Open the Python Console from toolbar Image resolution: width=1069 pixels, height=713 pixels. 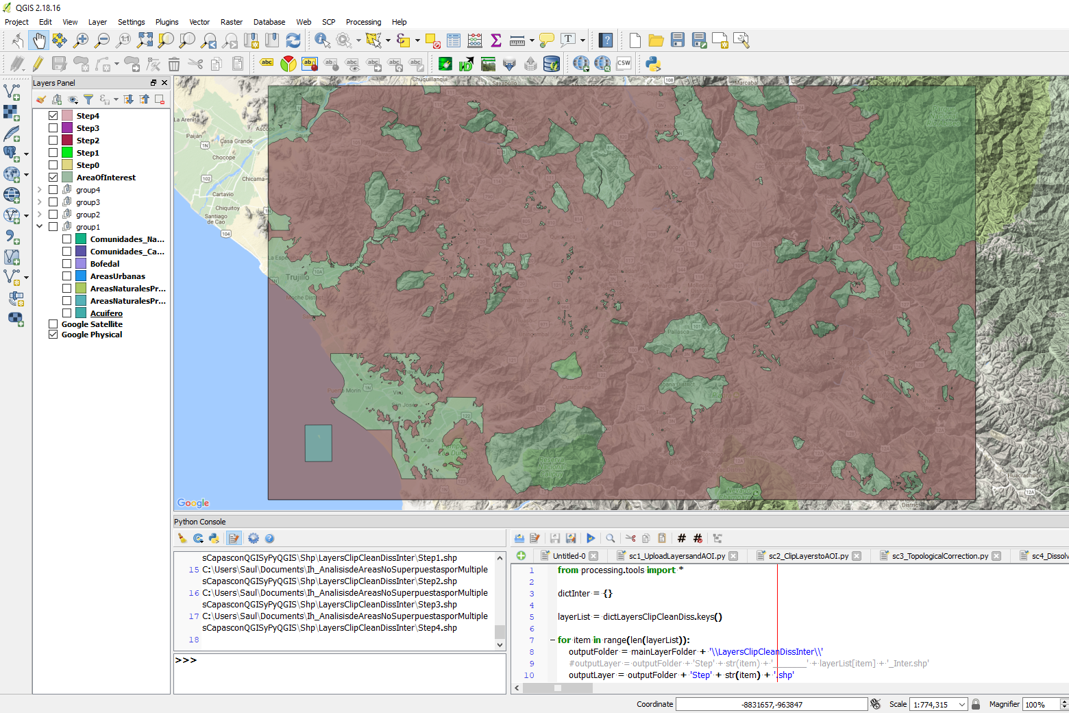coord(653,64)
